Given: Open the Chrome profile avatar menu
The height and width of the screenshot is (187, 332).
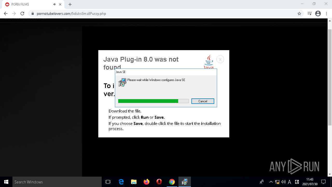Looking at the screenshot, I should 318,14.
